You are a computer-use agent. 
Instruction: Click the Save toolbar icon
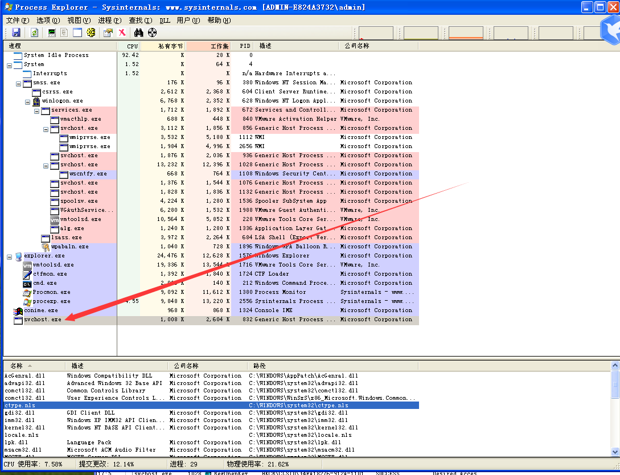pos(16,33)
